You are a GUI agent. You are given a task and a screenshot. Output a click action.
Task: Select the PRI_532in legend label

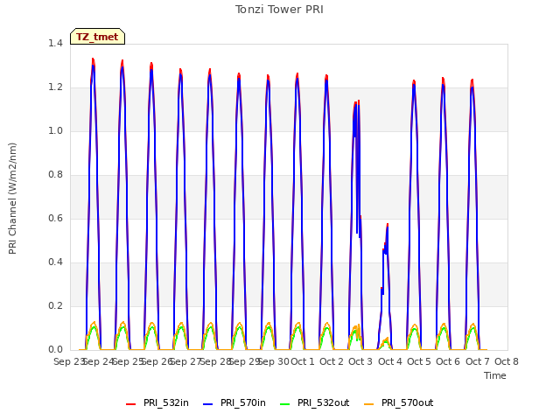coord(166,402)
